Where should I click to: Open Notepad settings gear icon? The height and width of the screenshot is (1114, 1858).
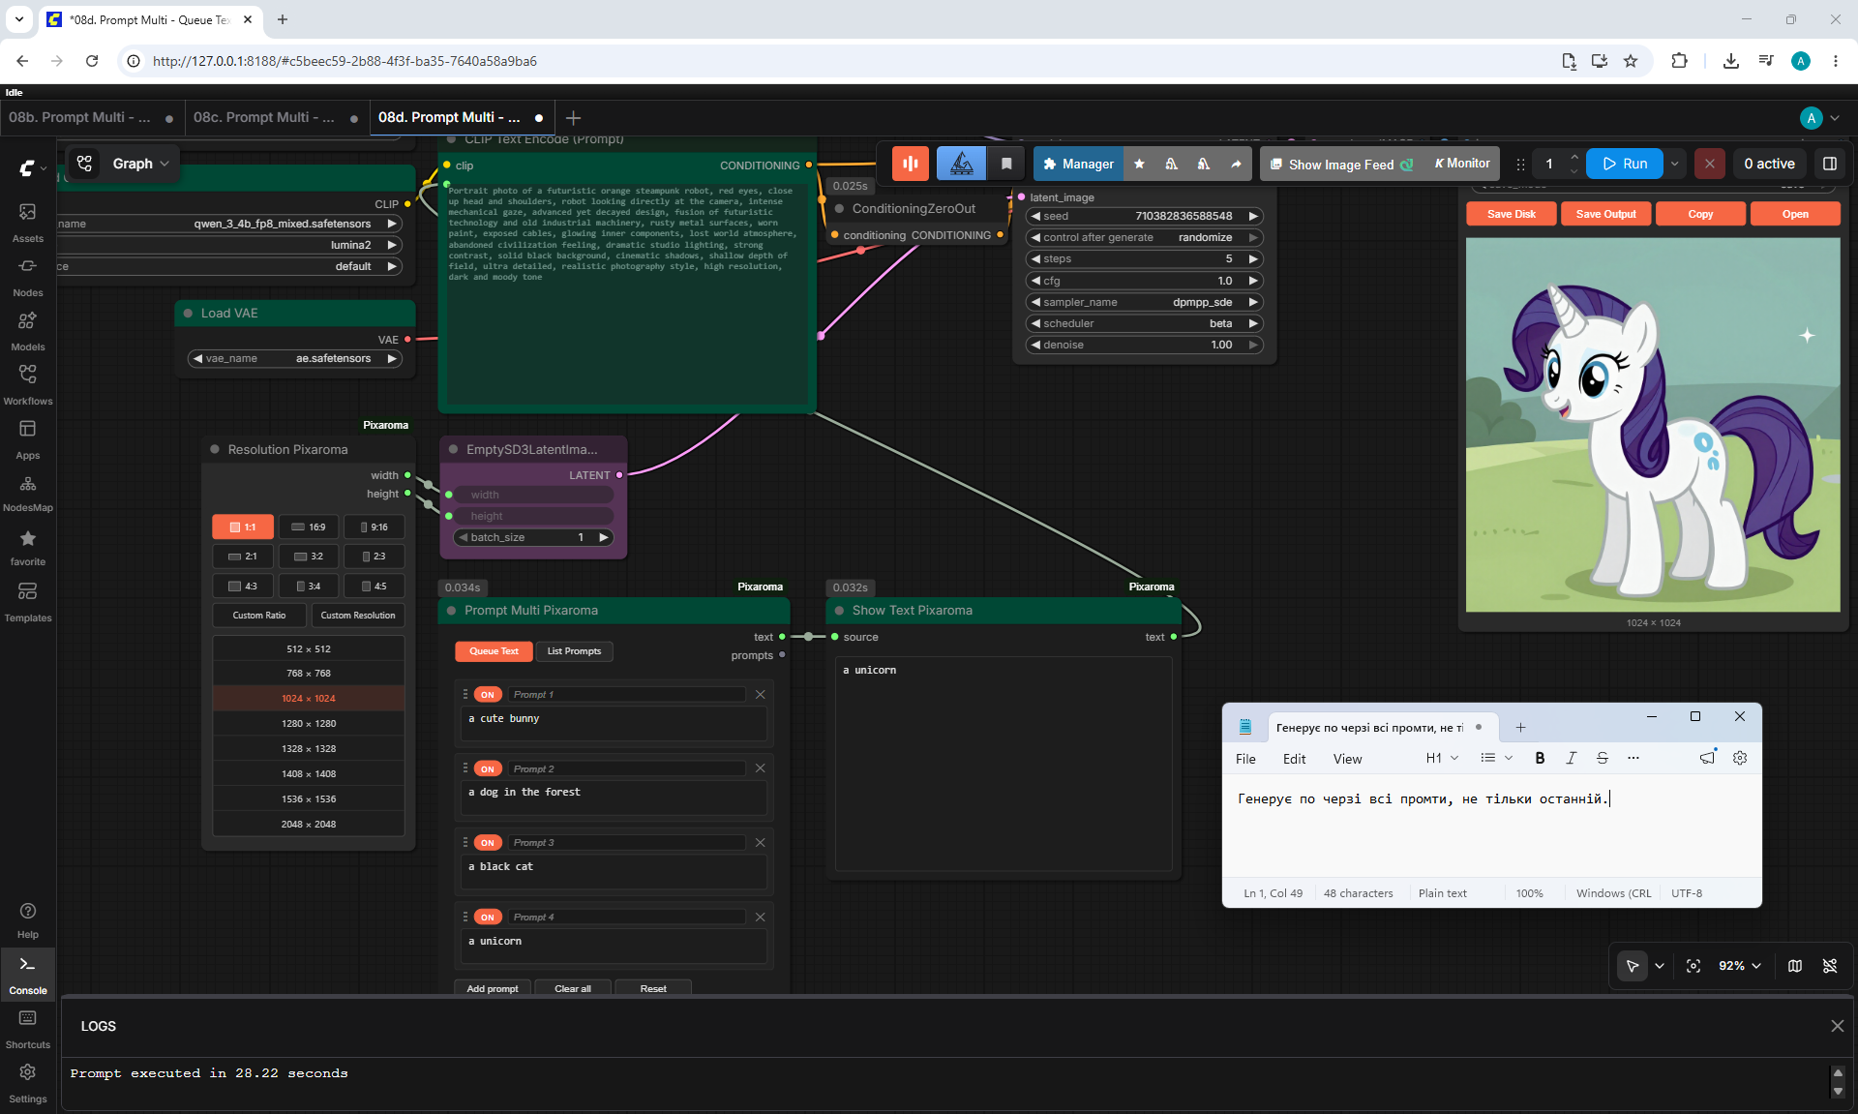coord(1740,758)
